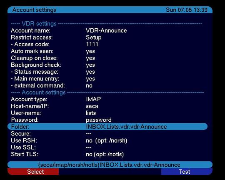Change the Restrict access value Setup
This screenshot has height=180, width=225.
pos(94,37)
